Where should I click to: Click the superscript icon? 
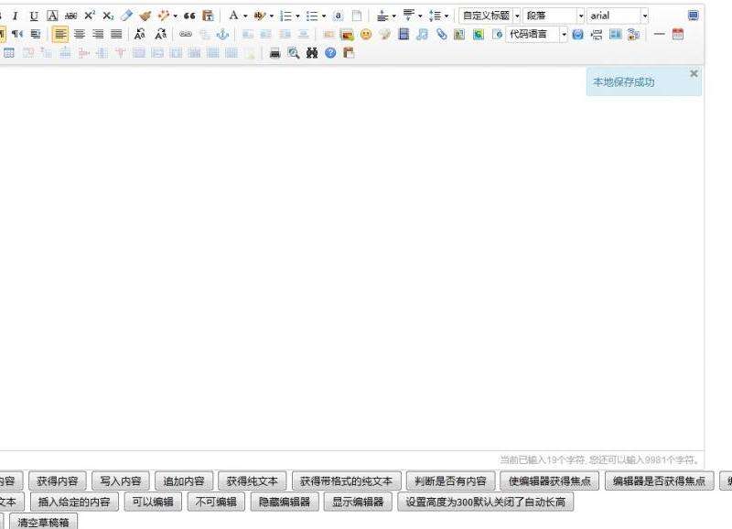coord(90,16)
